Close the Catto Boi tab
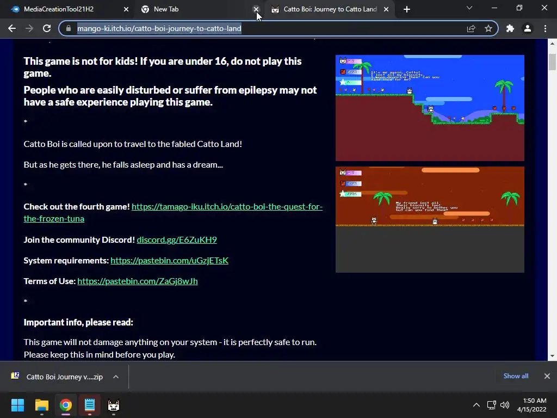 tap(386, 9)
